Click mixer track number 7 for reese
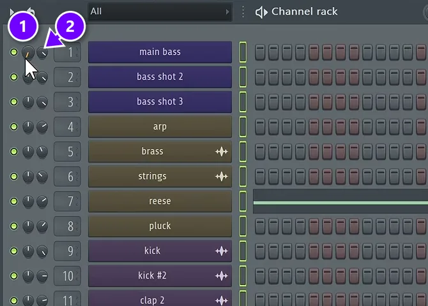This screenshot has width=428, height=306. coord(68,201)
